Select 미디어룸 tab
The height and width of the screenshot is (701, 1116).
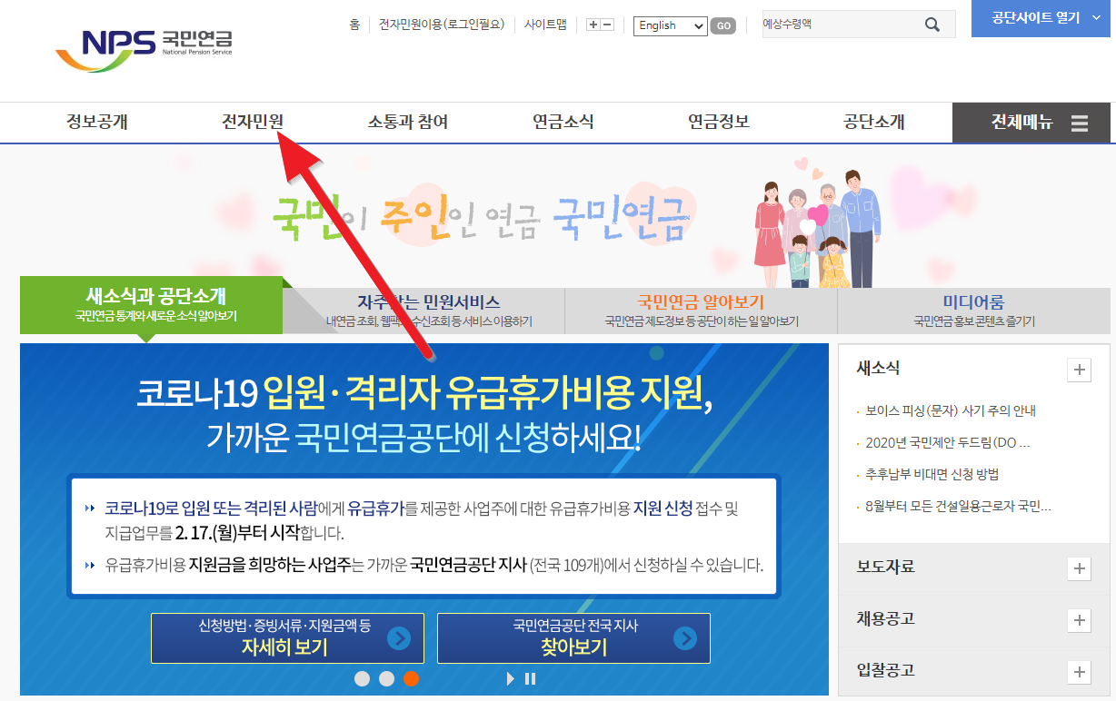pyautogui.click(x=973, y=311)
